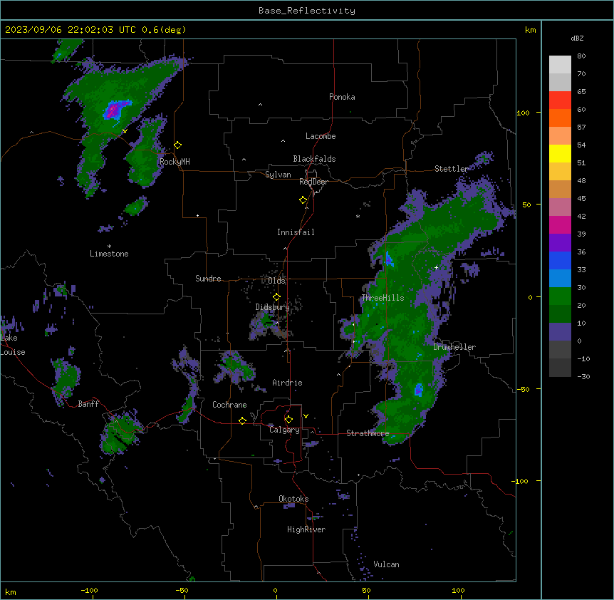Click the white 70-80 dBZ legend swatch

click(560, 64)
